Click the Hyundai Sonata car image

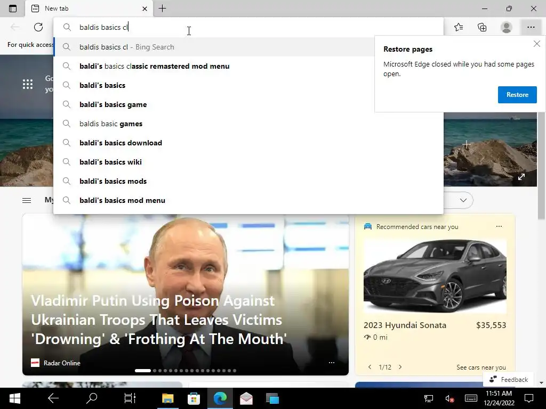tap(435, 276)
